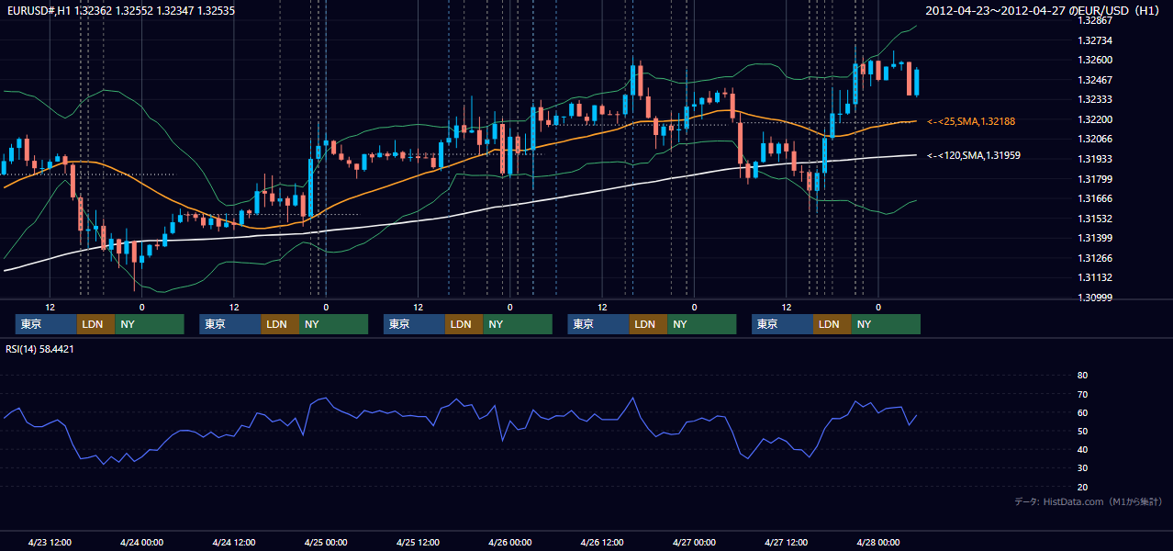Click the RSI 20 scale label
This screenshot has width=1173, height=551.
point(1082,487)
